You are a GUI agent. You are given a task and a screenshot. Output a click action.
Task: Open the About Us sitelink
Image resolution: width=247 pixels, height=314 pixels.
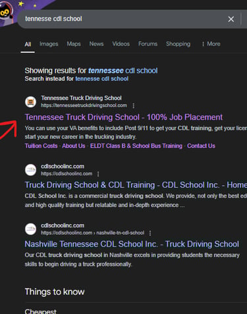tap(74, 146)
